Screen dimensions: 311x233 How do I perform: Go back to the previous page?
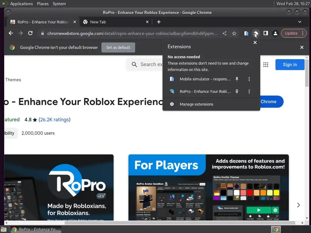[x=11, y=33]
